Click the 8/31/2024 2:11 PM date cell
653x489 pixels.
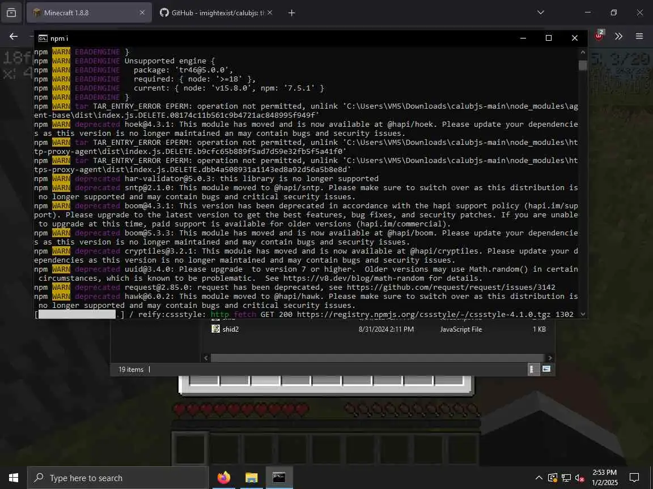click(x=386, y=329)
